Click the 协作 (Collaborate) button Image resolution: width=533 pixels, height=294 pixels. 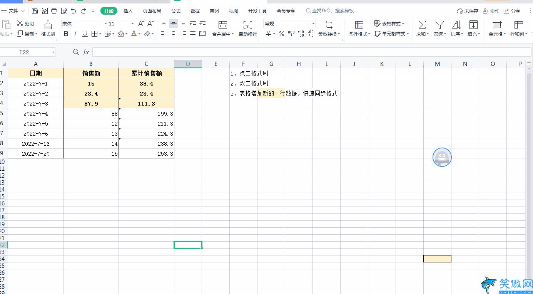click(491, 11)
